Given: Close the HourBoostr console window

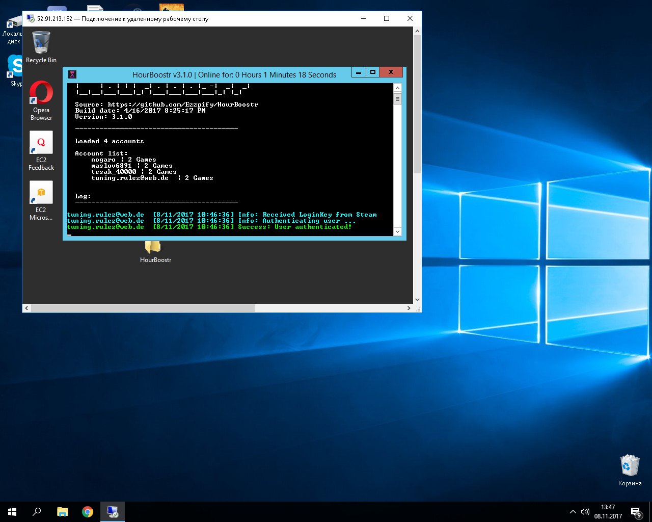Looking at the screenshot, I should coord(391,72).
